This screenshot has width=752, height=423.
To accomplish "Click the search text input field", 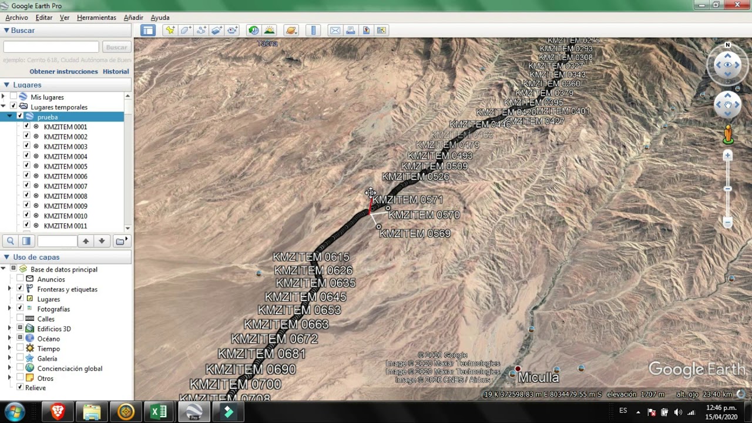I will point(51,47).
